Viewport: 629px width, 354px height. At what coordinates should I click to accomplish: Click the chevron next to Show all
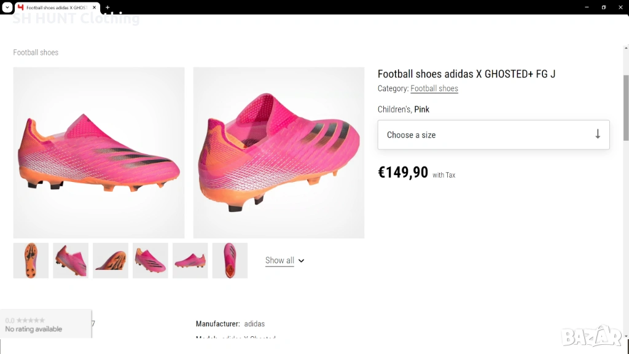click(x=302, y=261)
